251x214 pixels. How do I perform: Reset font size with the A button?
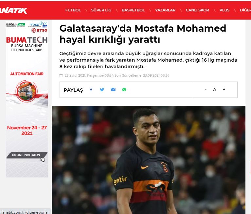(215, 90)
